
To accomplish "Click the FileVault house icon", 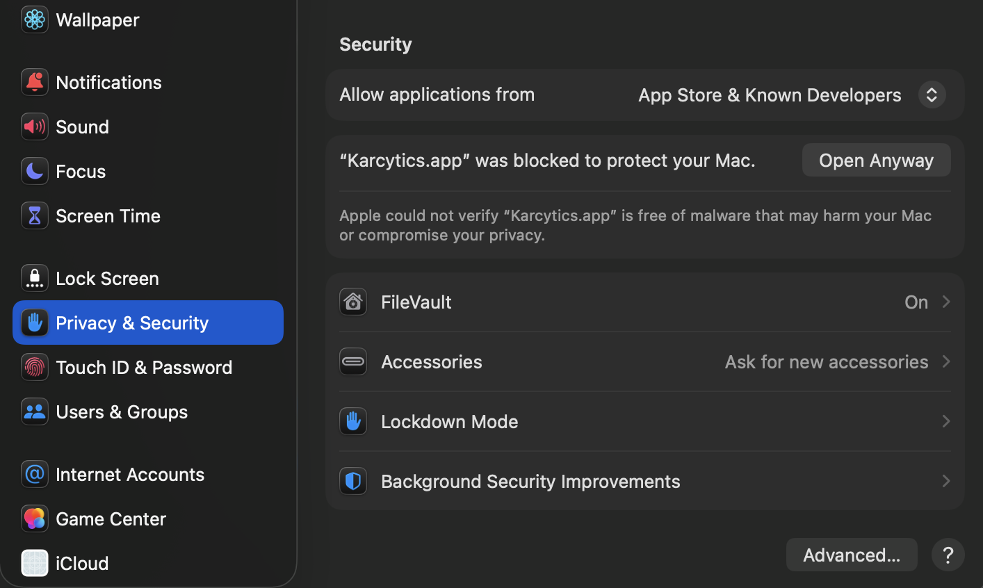I will [x=353, y=302].
